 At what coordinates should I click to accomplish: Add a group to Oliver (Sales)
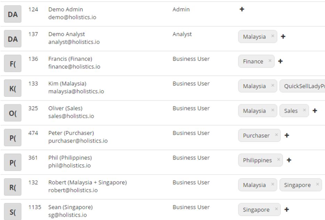pos(315,111)
